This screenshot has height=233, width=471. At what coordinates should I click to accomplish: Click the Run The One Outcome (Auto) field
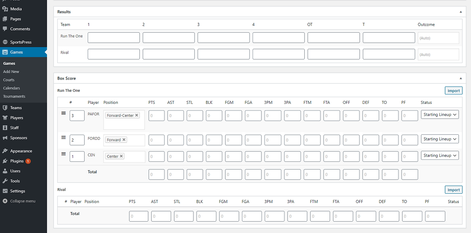pos(438,38)
